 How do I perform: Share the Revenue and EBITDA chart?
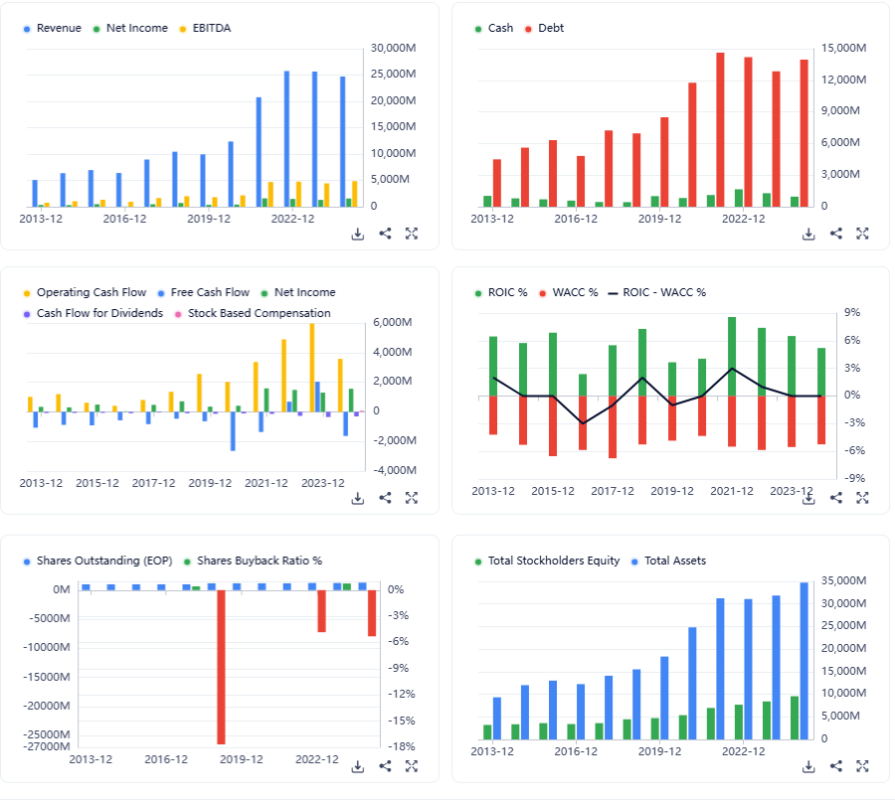[385, 234]
